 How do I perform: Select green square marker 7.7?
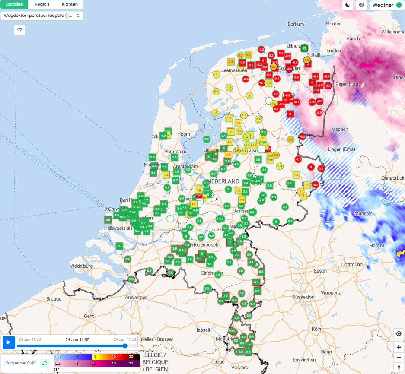click(x=226, y=296)
